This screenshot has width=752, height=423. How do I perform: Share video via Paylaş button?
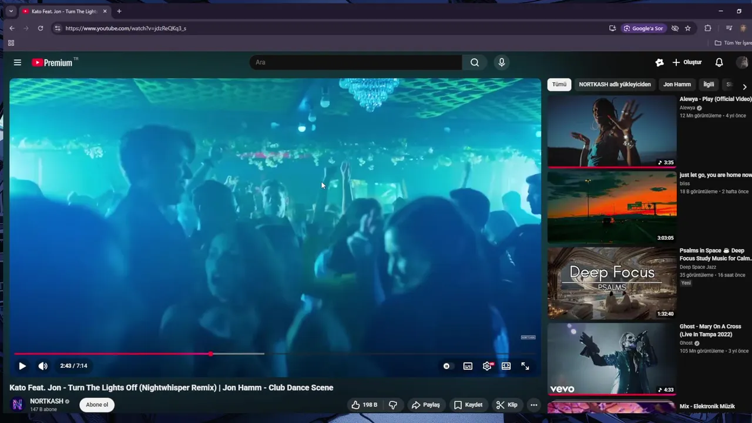[x=425, y=405]
